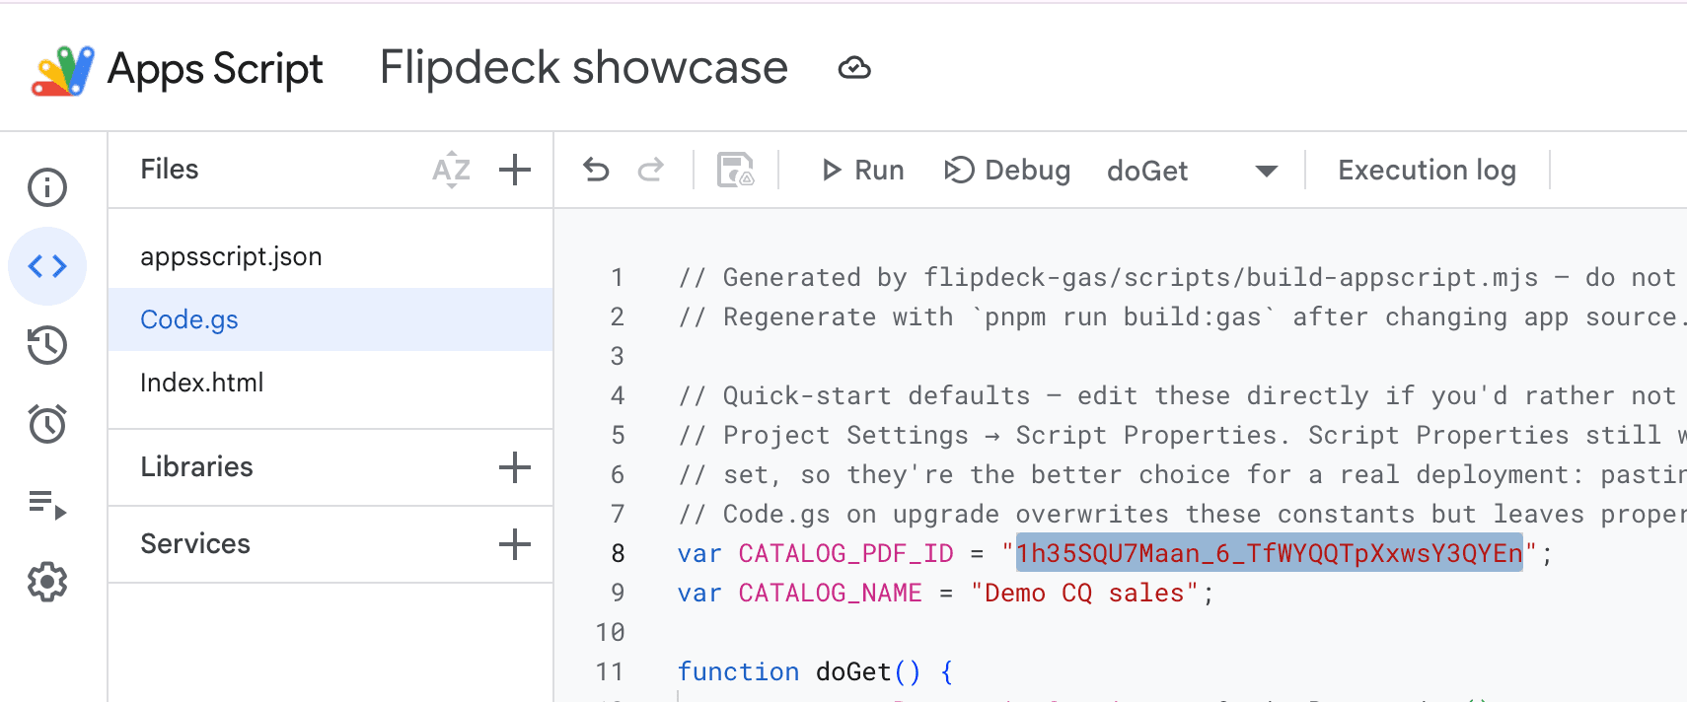
Task: Open the Overview info icon in sidebar
Action: click(47, 187)
